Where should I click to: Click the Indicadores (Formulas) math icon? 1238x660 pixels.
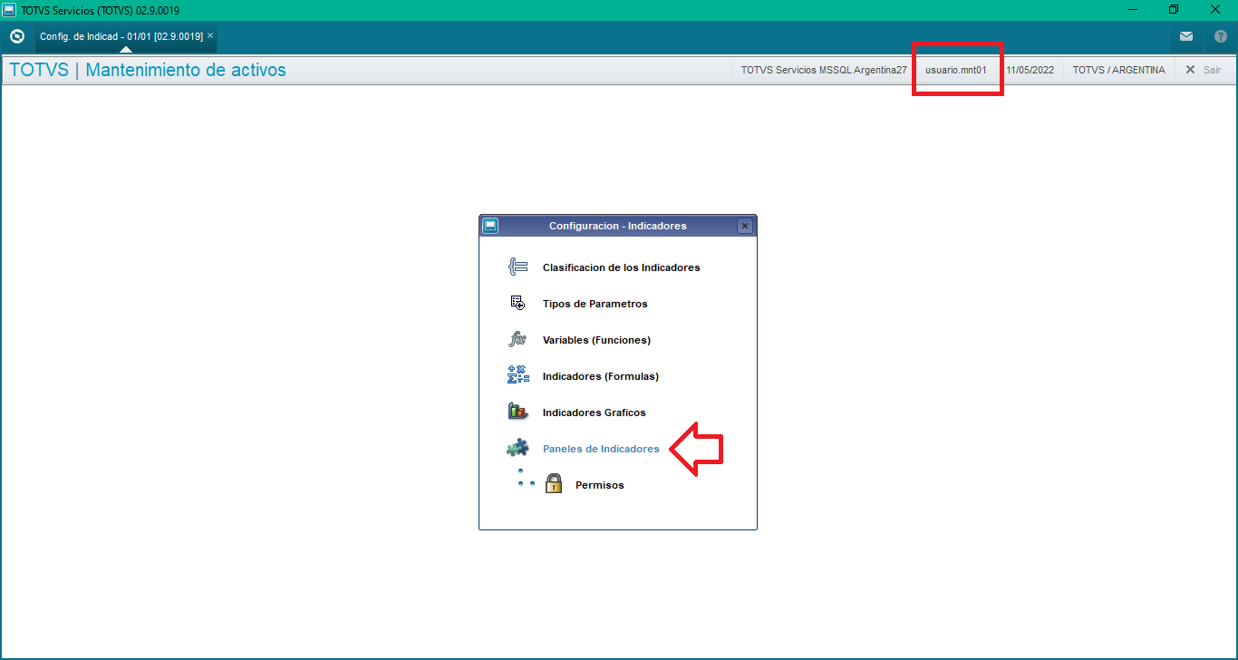[x=517, y=375]
